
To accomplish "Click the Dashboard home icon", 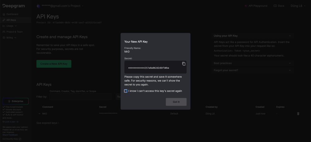I will click(x=4, y=14).
